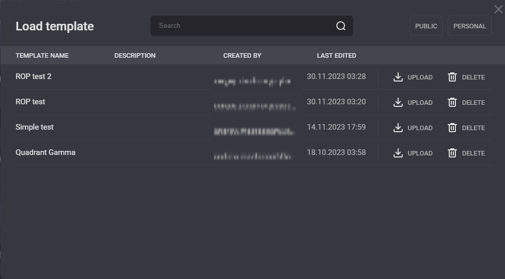Sort by Template Name column header
Viewport: 505px width, 279px height.
coord(42,56)
